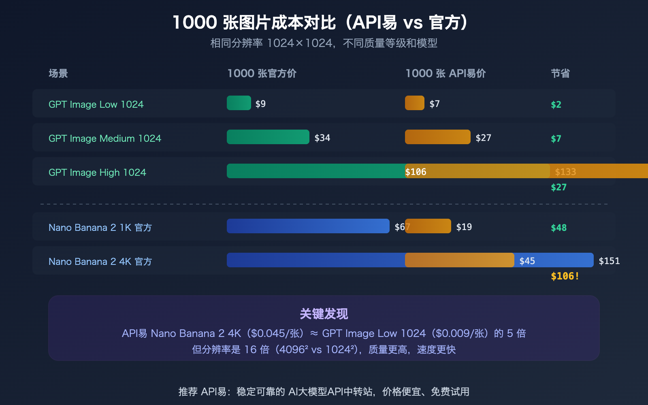
Task: Select the Nano Banana 2 1K 官方 row label
Action: click(x=100, y=227)
